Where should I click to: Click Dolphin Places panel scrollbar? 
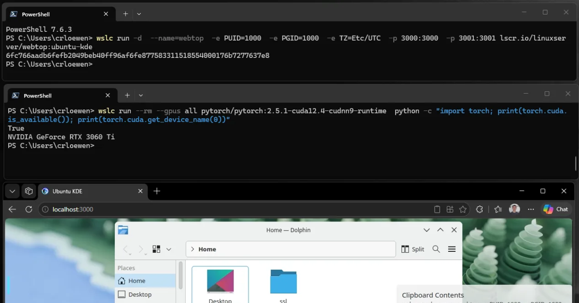180,275
